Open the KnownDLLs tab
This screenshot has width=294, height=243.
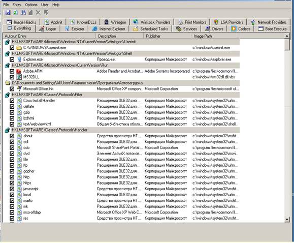[83, 22]
